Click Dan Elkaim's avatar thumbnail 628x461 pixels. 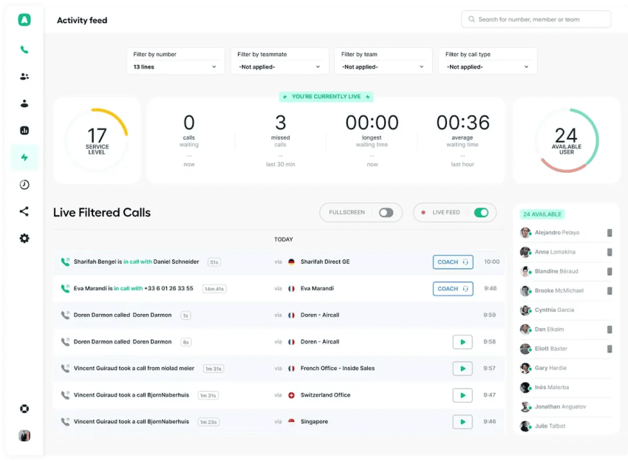tap(525, 329)
